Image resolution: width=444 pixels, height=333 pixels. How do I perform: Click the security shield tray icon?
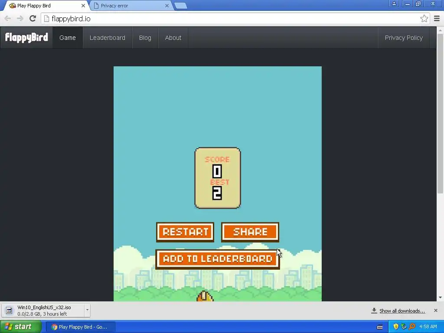coord(396,327)
